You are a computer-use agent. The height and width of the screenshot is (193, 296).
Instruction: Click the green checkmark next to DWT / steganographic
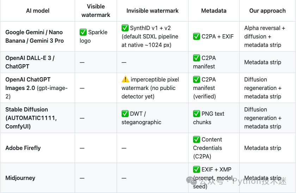[125, 114]
